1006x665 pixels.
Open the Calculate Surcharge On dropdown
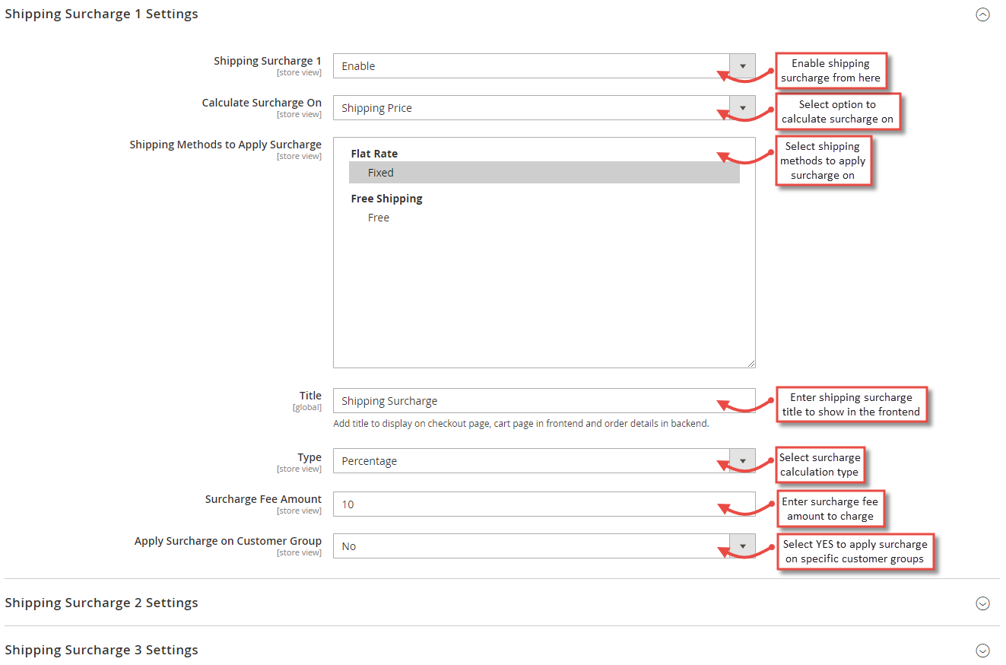click(x=544, y=108)
